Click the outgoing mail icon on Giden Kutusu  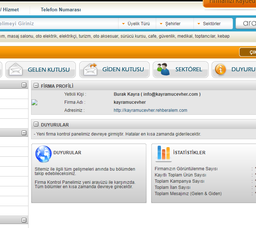pos(90,69)
